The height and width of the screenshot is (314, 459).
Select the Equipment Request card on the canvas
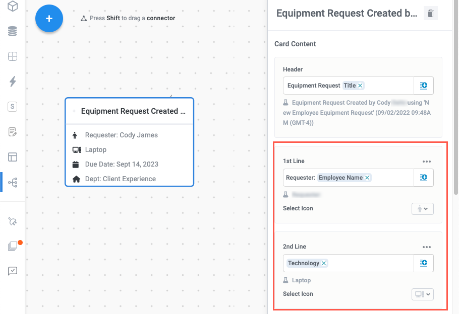coord(129,141)
